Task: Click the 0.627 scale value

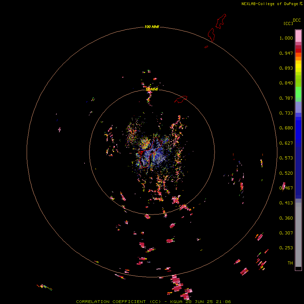Action: (x=286, y=143)
